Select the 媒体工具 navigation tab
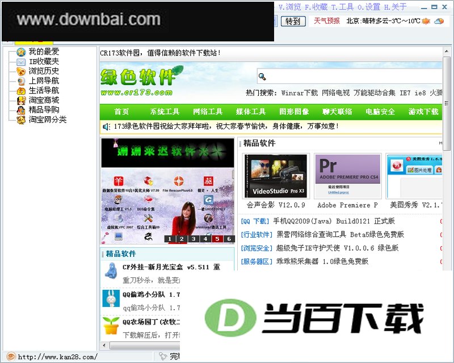The image size is (454, 363). (x=251, y=111)
